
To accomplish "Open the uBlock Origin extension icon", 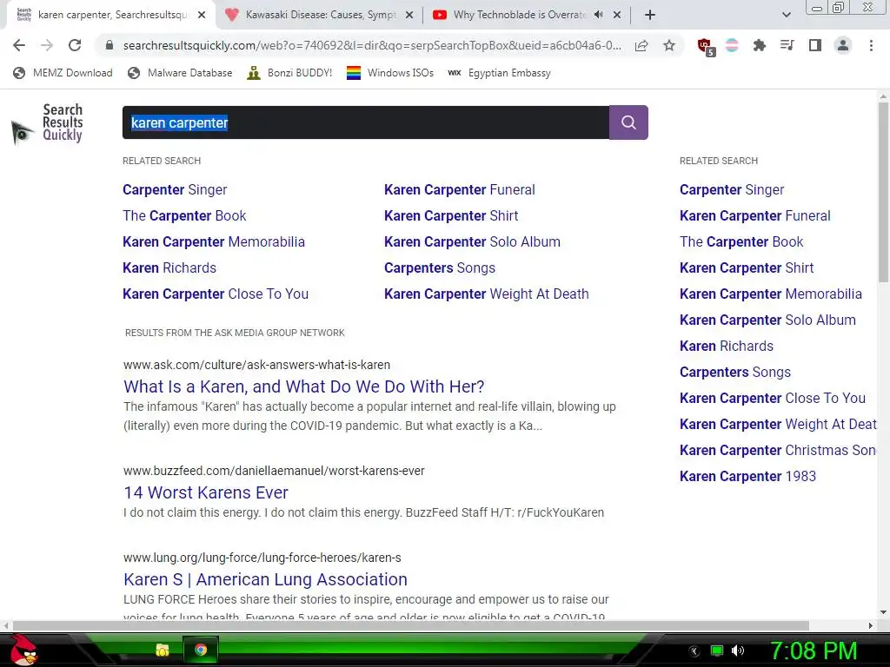I will (x=706, y=47).
